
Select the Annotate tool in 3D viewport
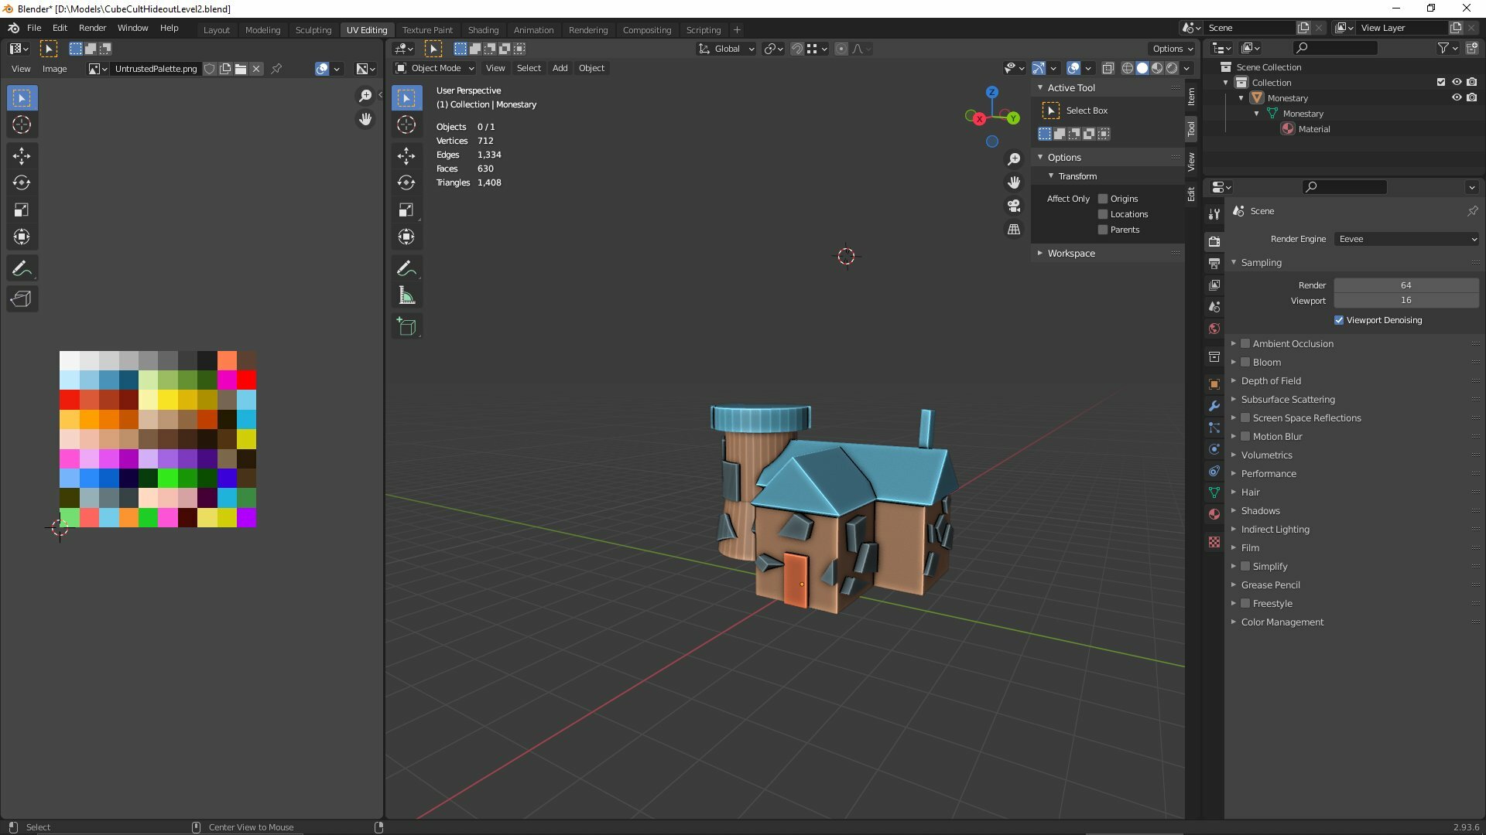click(x=406, y=268)
